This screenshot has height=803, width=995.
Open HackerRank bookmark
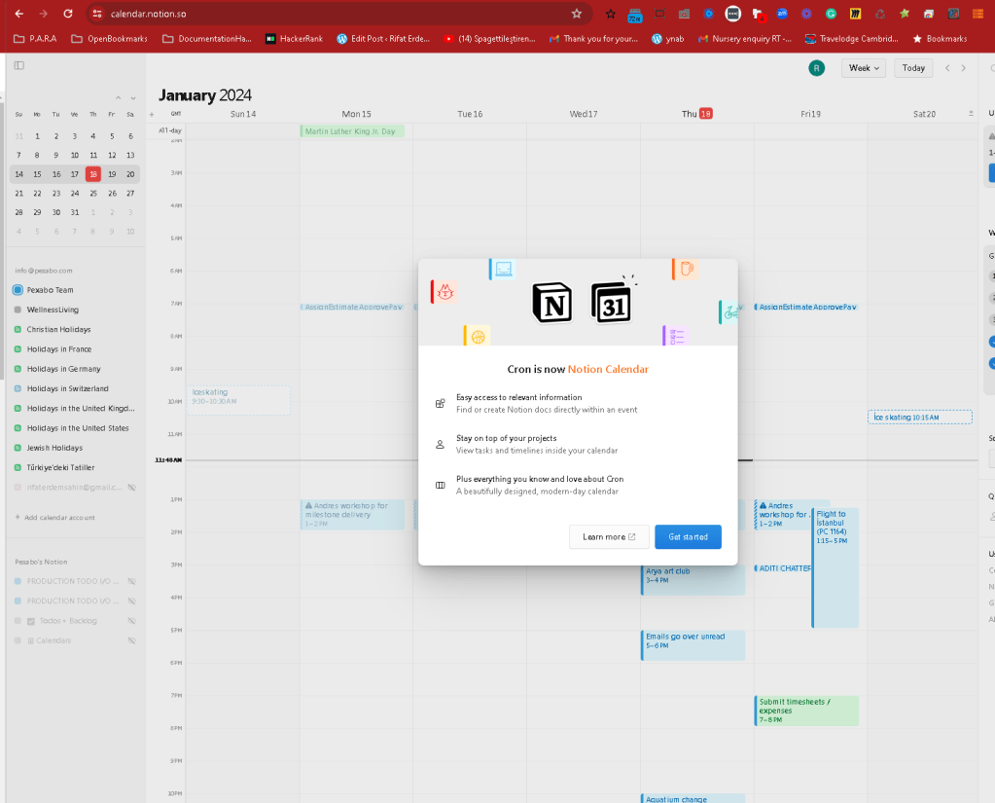[x=294, y=39]
